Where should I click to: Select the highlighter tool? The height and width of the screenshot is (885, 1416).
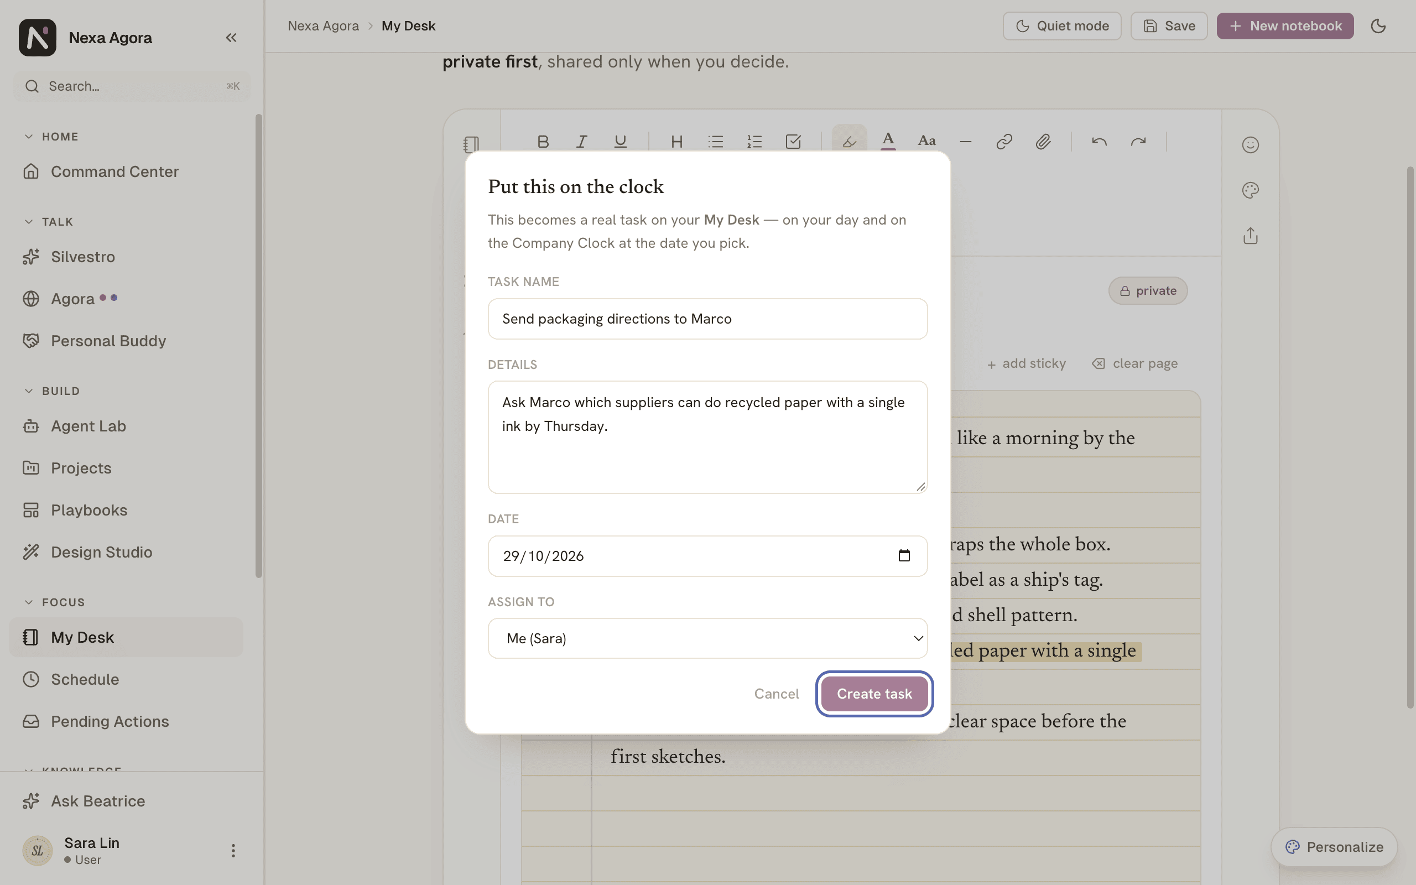pos(849,140)
